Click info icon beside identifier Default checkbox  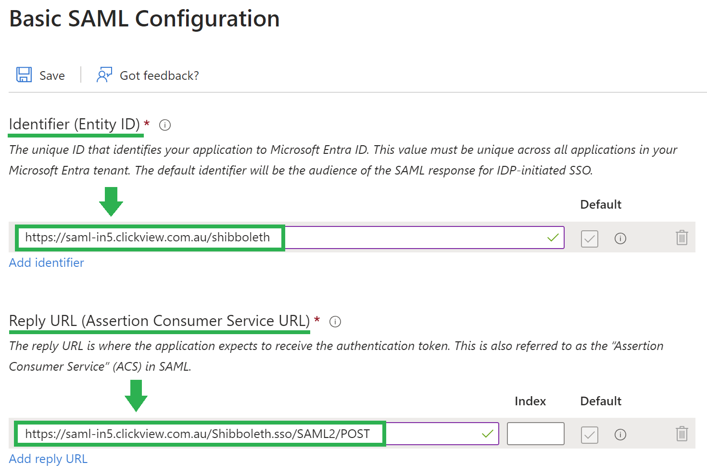click(x=620, y=238)
